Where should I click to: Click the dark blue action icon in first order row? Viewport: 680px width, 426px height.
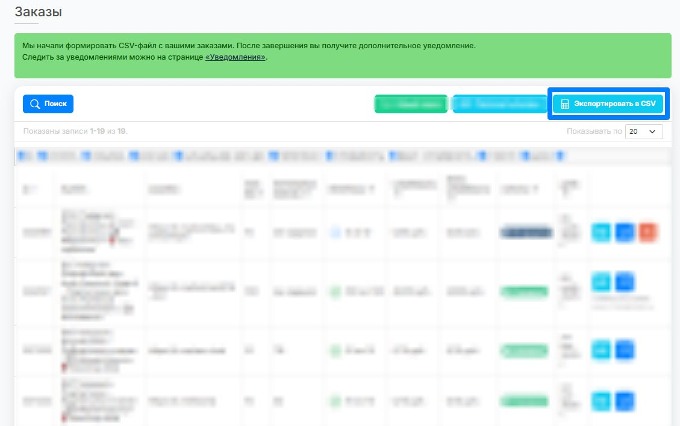(625, 233)
